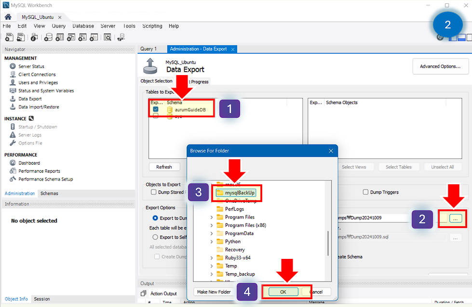The image size is (472, 307).
Task: Switch to Object Selection tab
Action: tap(156, 81)
